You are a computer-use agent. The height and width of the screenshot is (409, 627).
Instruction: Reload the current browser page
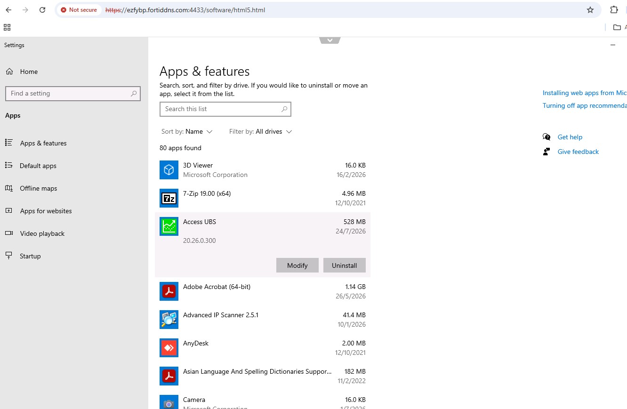click(42, 10)
